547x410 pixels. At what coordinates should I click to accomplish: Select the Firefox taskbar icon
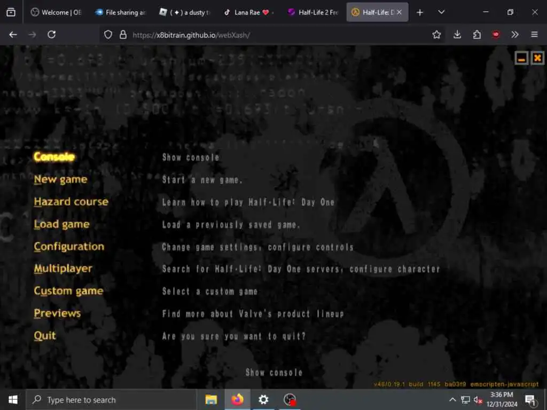point(237,399)
